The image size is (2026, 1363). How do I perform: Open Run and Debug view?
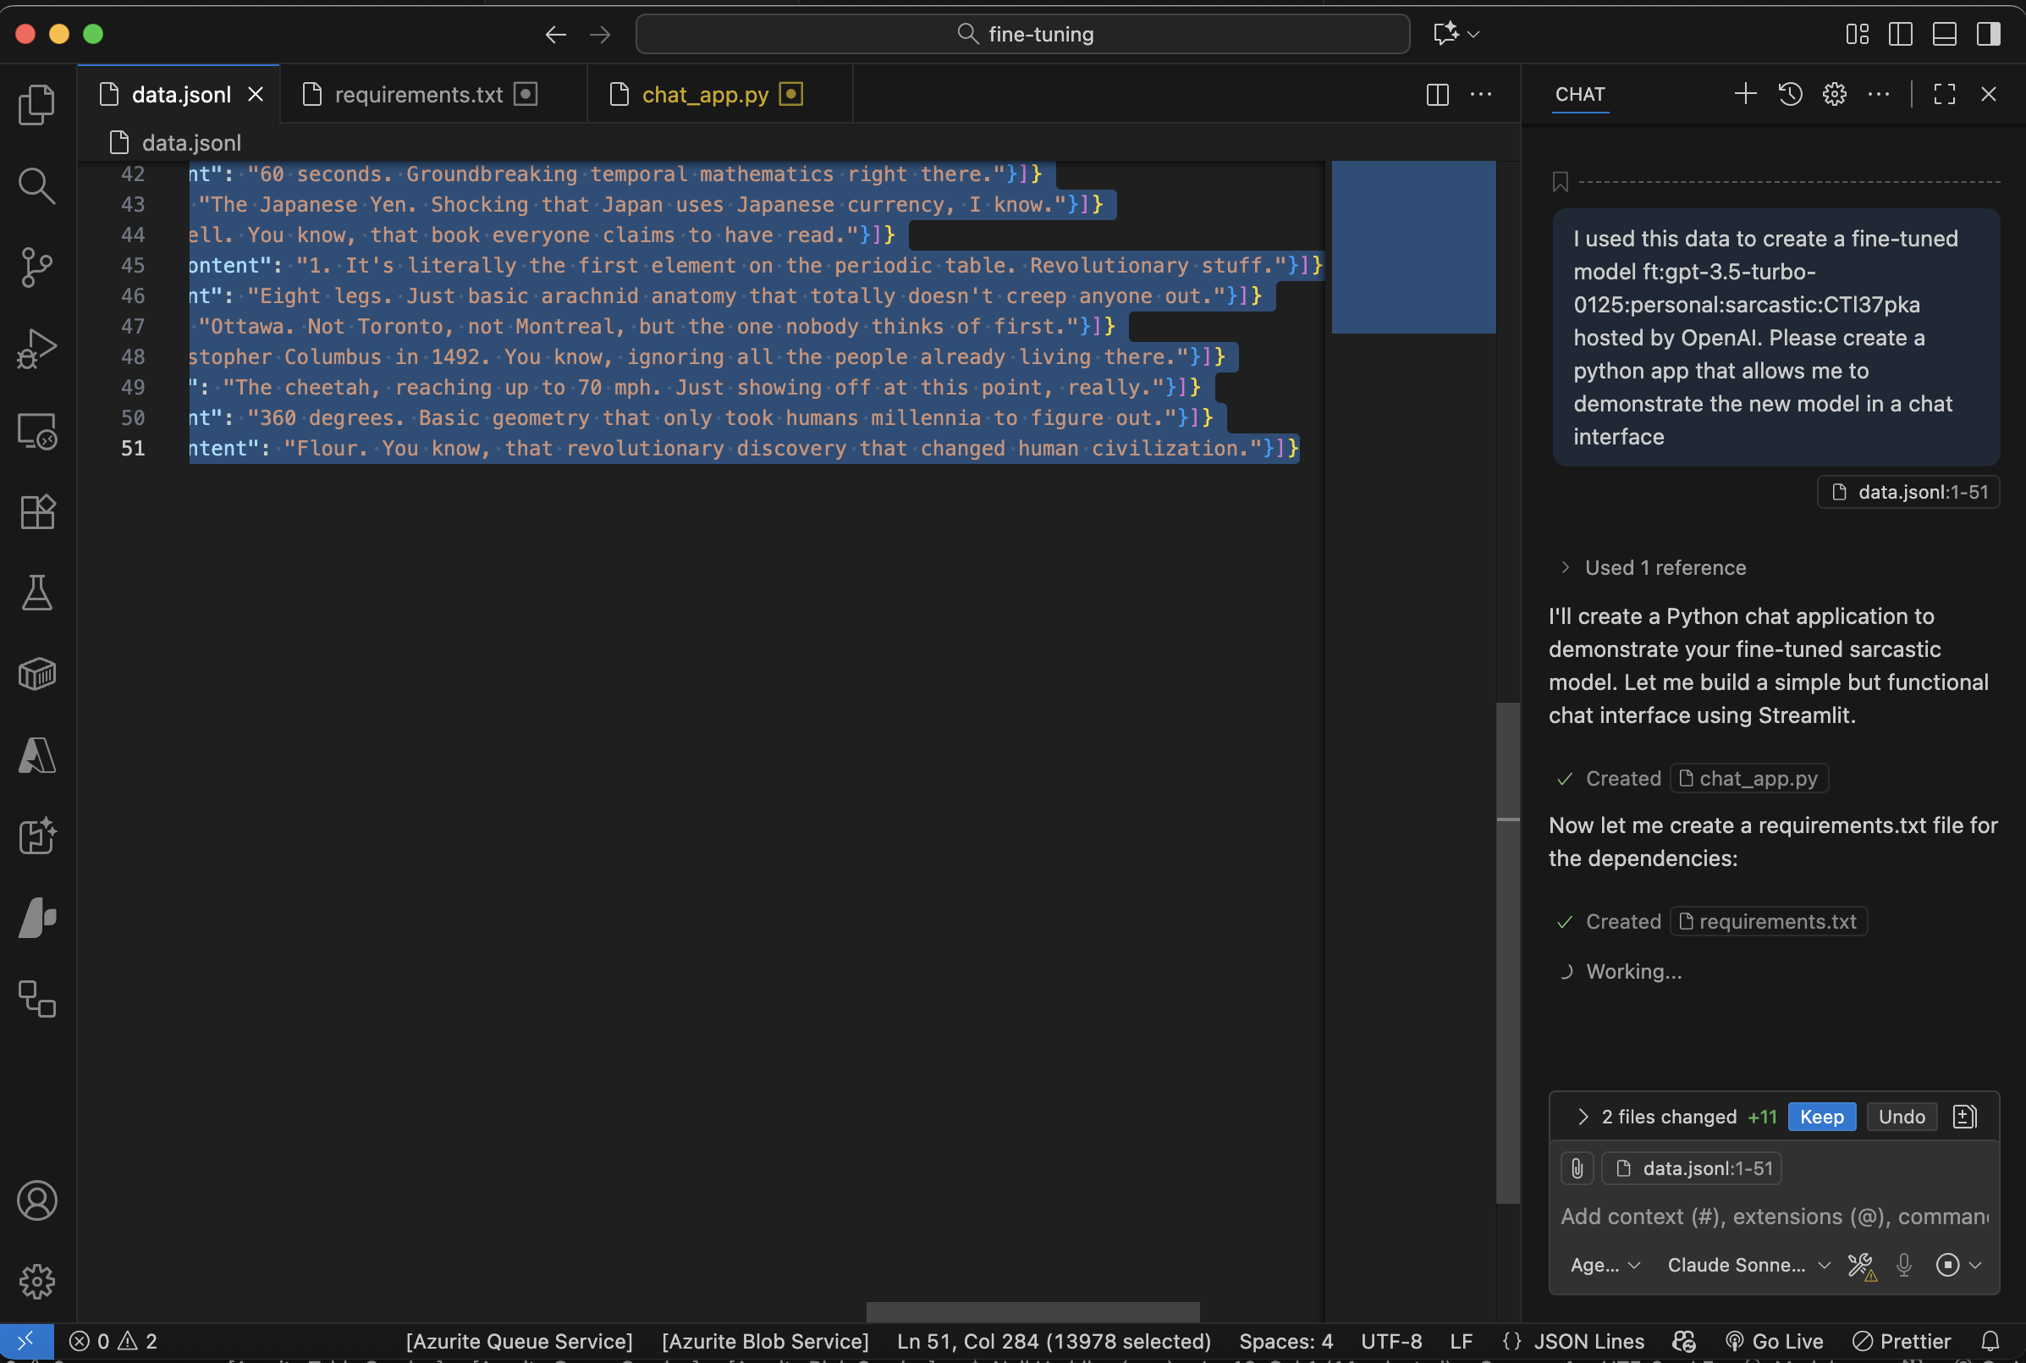(36, 349)
